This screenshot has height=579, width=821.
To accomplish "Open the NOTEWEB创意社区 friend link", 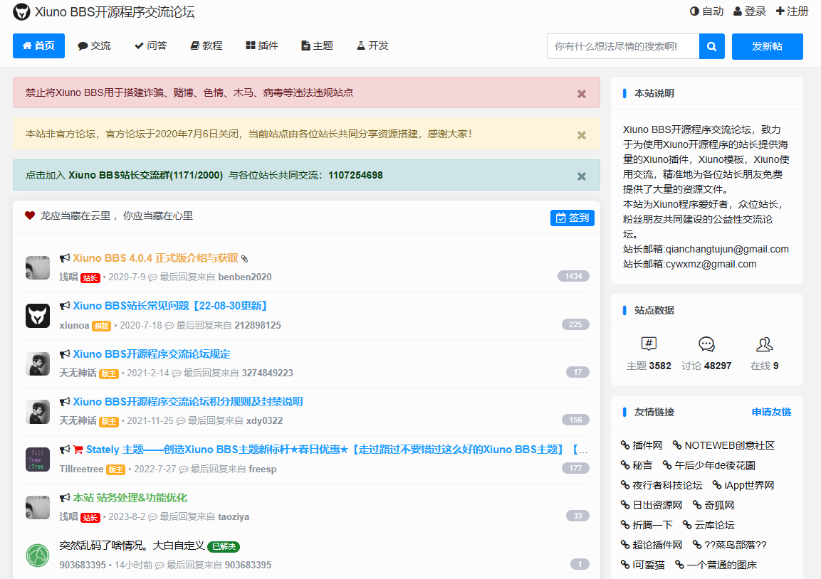I will 723,445.
